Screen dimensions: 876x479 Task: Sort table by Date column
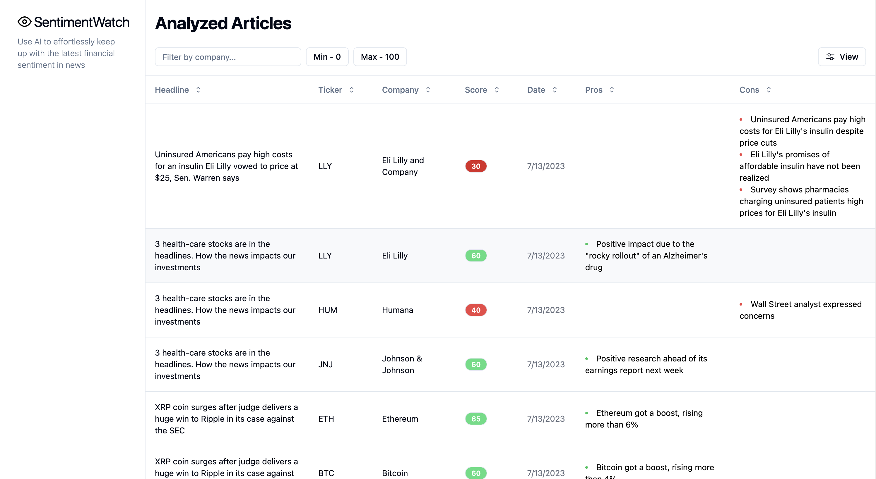pos(542,90)
